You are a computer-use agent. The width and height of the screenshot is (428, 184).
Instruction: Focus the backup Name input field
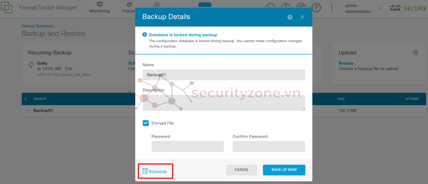pos(224,75)
